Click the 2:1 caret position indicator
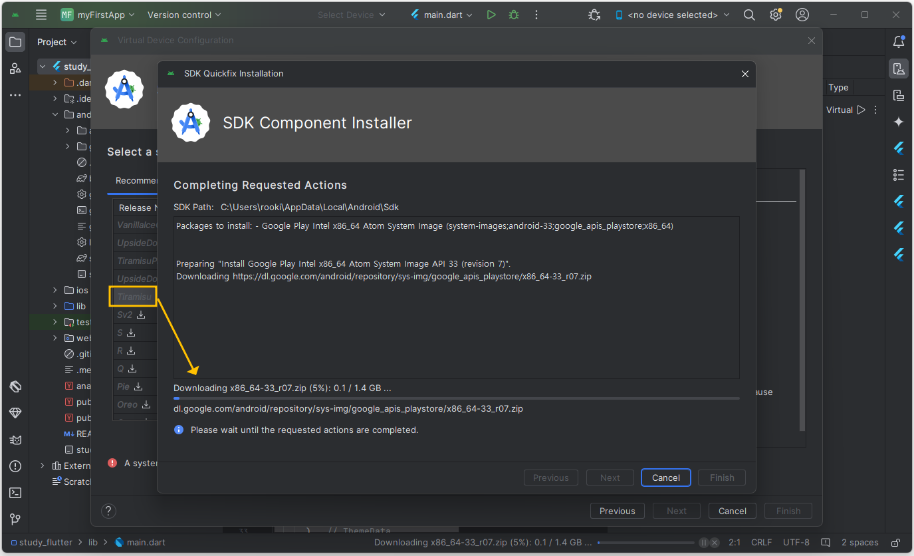The height and width of the screenshot is (556, 914). (x=735, y=543)
